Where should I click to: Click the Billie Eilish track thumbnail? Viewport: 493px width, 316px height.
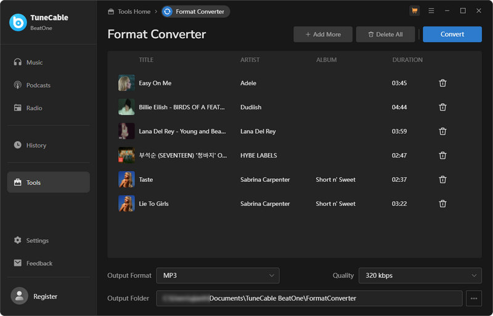pyautogui.click(x=126, y=107)
